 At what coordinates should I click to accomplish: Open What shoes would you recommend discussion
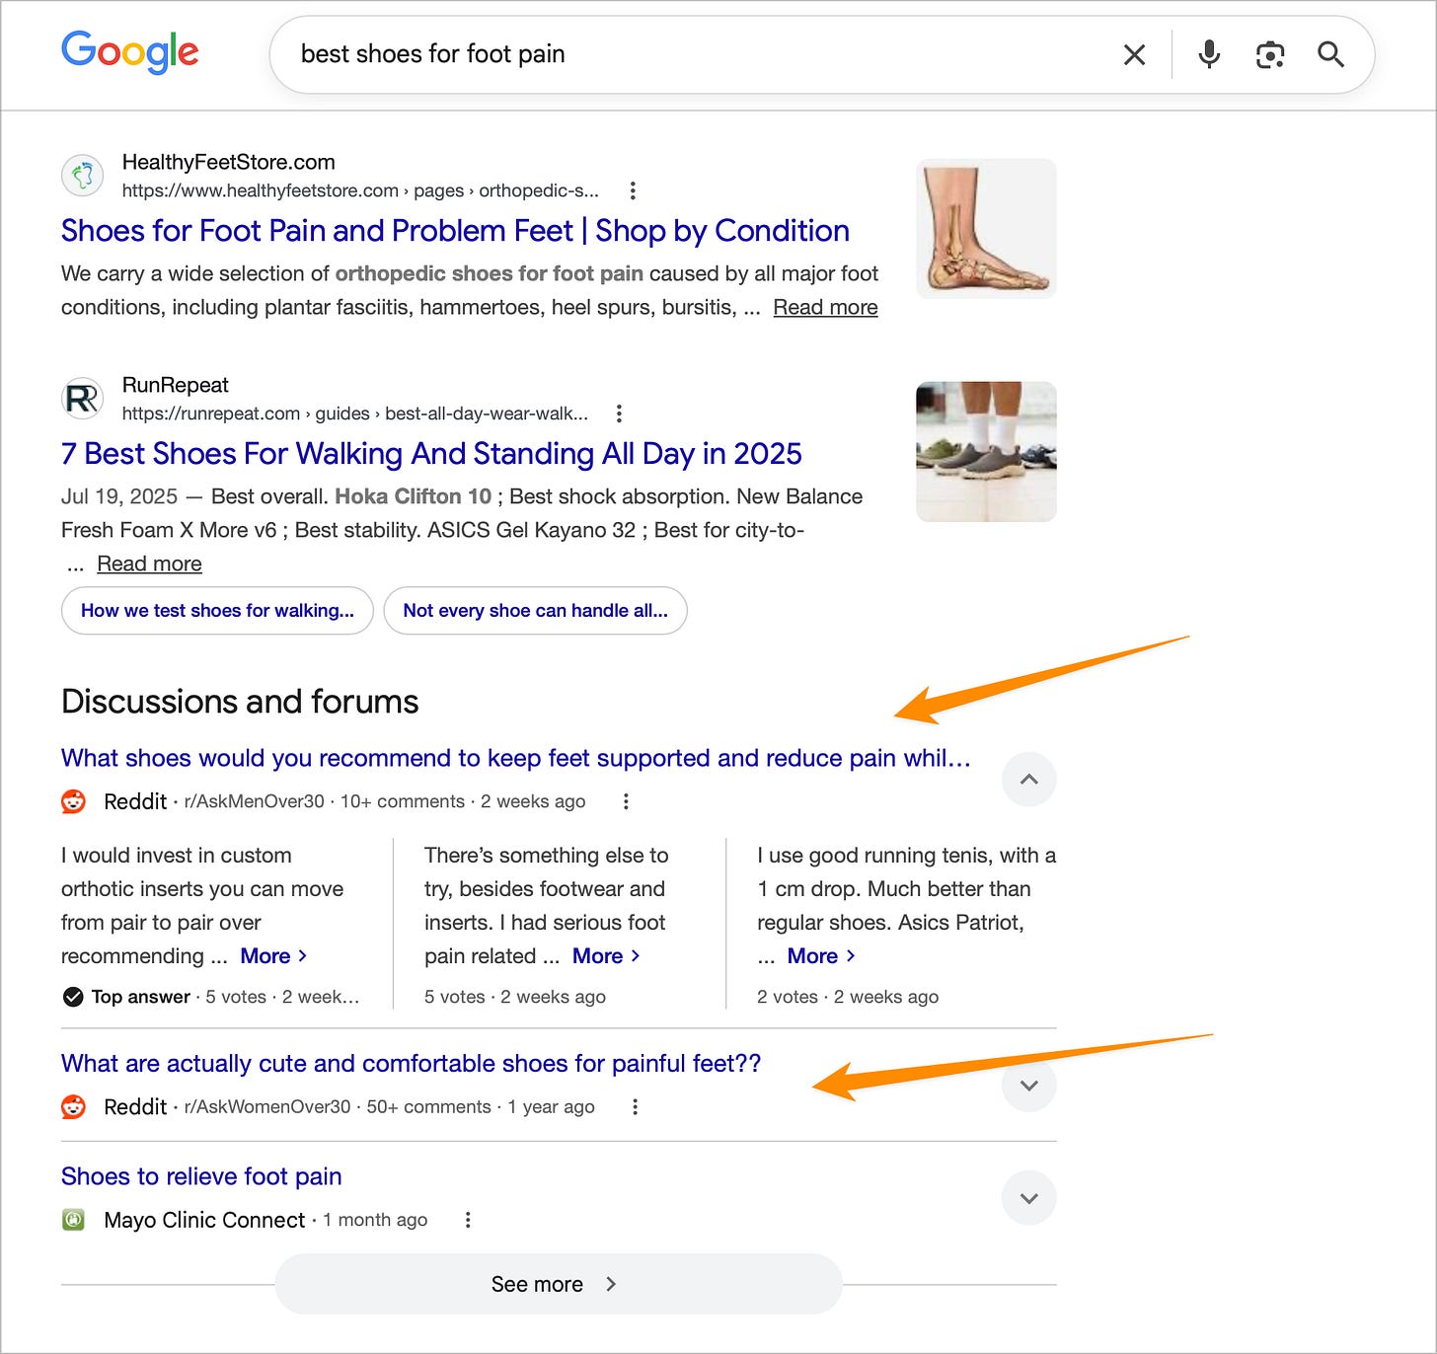516,758
